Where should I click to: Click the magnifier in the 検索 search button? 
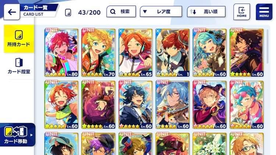pos(113,12)
